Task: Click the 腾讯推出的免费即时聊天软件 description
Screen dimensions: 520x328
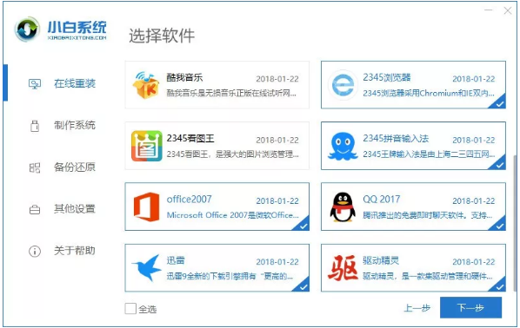Action: tap(428, 215)
